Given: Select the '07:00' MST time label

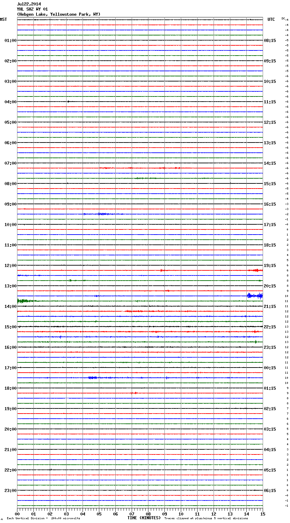Looking at the screenshot, I should (11, 163).
